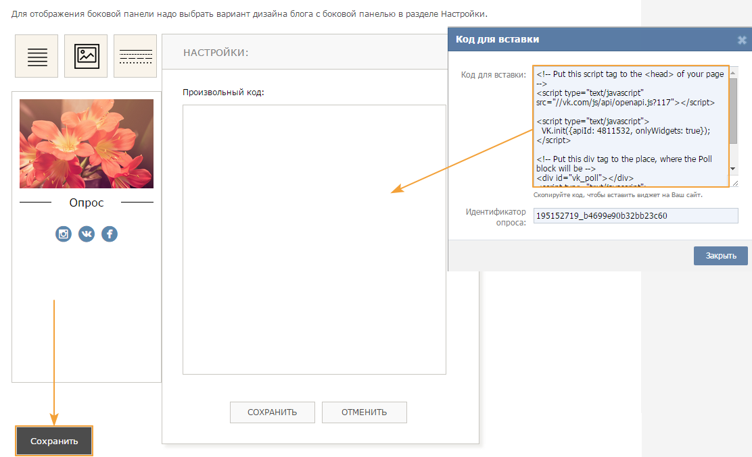The width and height of the screenshot is (752, 457).
Task: Click the scroll-down arrow of embed code box
Action: pyautogui.click(x=733, y=169)
